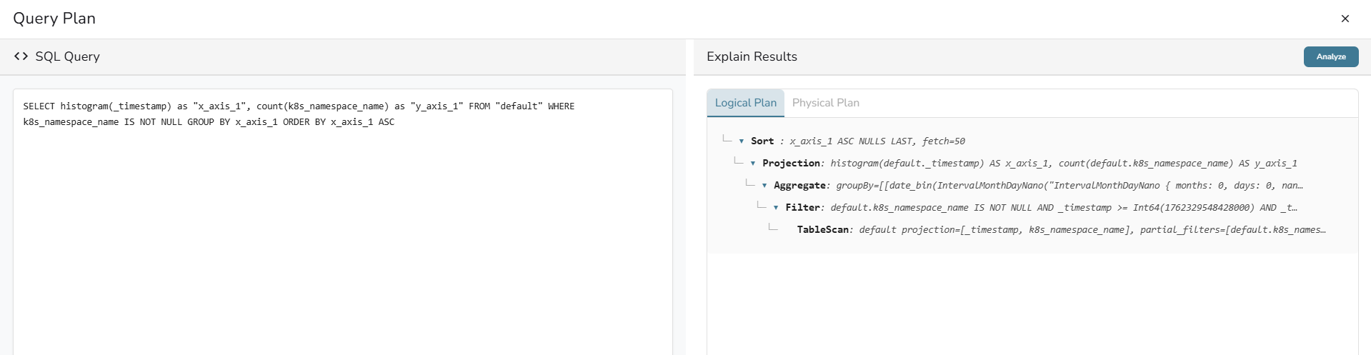The width and height of the screenshot is (1371, 355).
Task: Collapse the Sort node arrow
Action: tap(741, 141)
